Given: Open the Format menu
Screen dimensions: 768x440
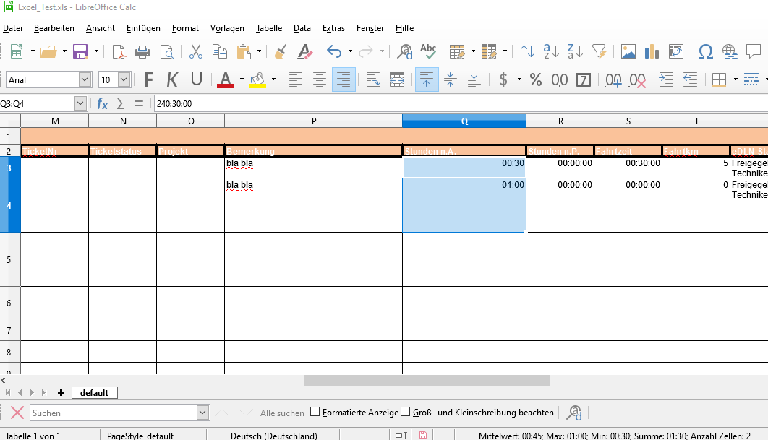Looking at the screenshot, I should tap(185, 28).
